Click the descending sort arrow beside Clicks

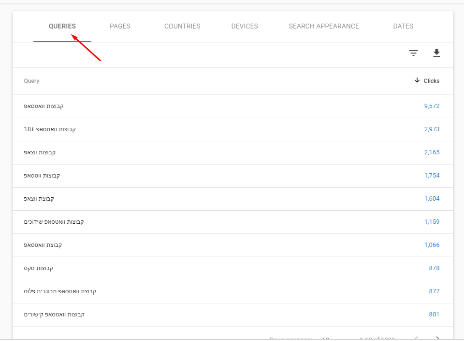[x=417, y=80]
